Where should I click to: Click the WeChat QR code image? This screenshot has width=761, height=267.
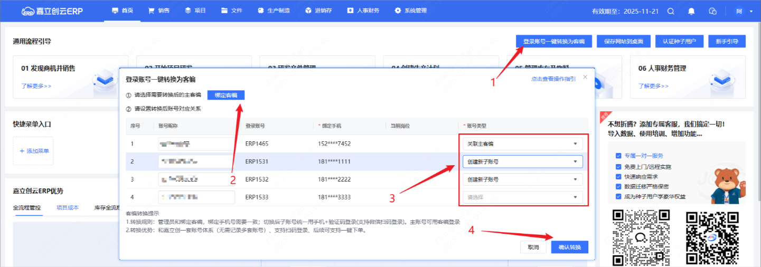(641, 236)
